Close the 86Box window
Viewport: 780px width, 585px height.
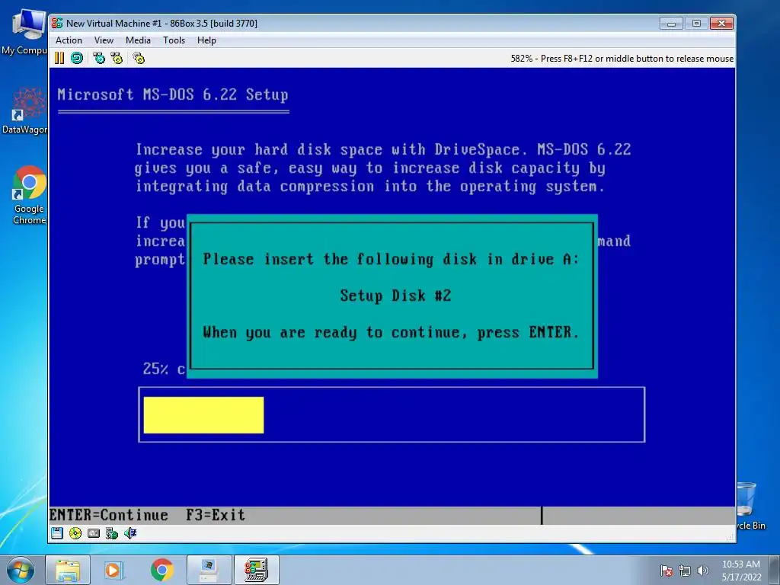point(721,24)
